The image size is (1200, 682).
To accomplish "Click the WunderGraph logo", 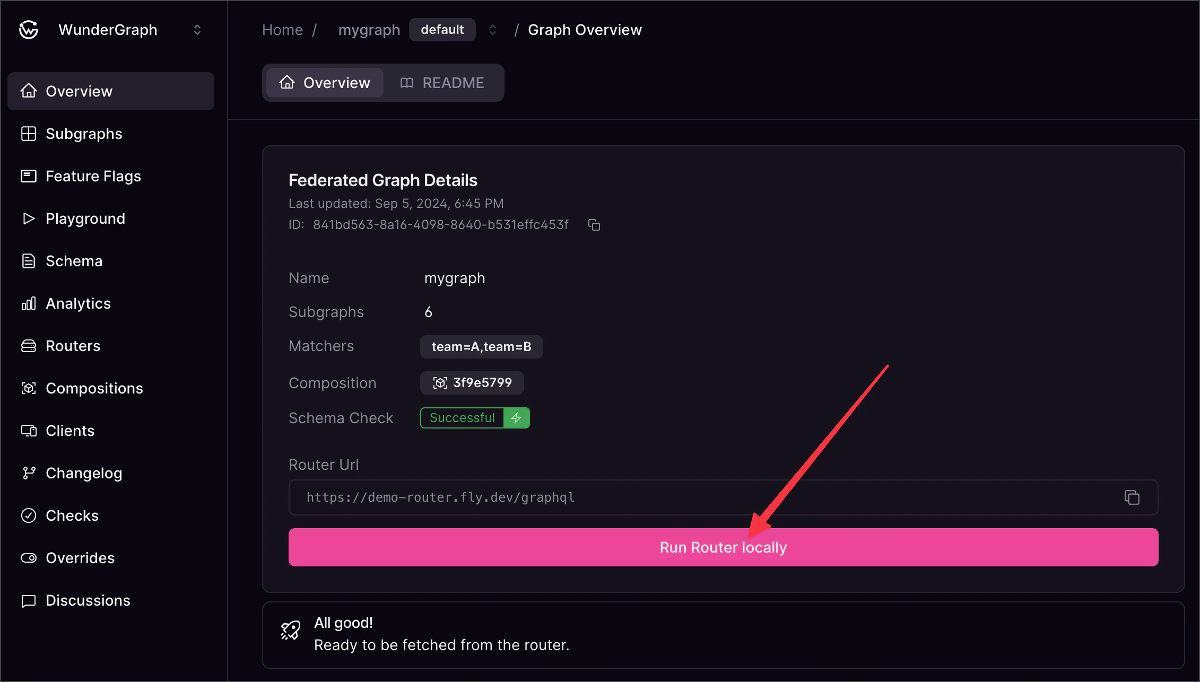I will click(28, 29).
